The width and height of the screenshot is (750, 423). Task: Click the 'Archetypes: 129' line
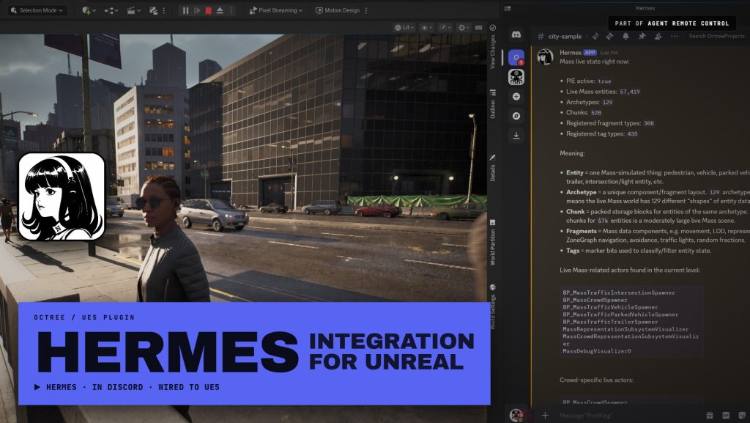590,102
